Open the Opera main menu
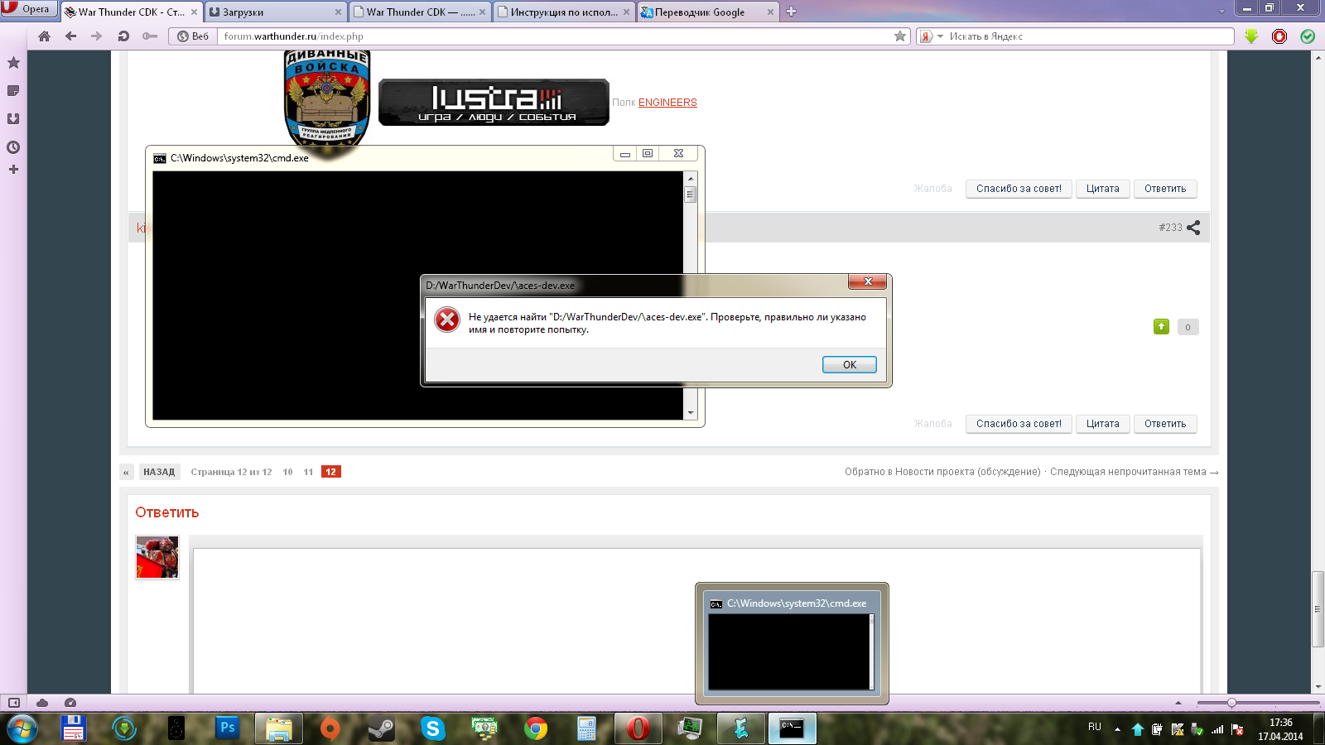1325x745 pixels. point(28,9)
